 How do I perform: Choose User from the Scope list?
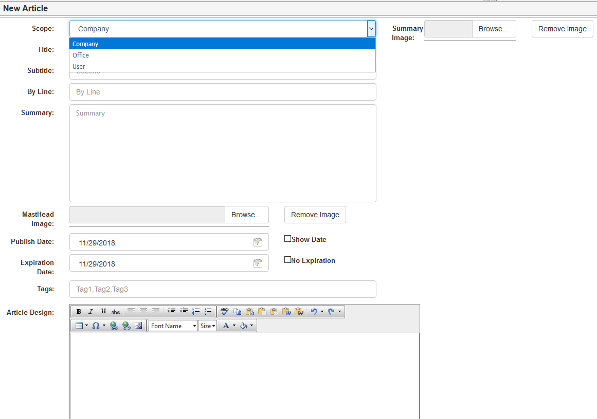(x=222, y=67)
